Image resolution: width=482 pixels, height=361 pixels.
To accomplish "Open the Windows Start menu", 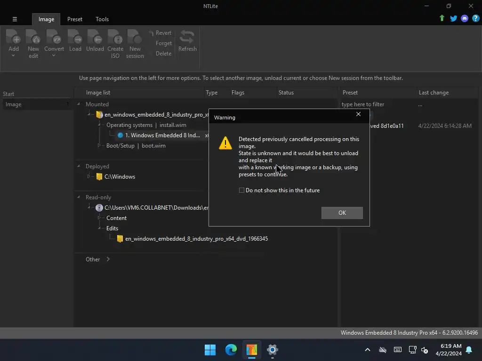I will [210, 350].
